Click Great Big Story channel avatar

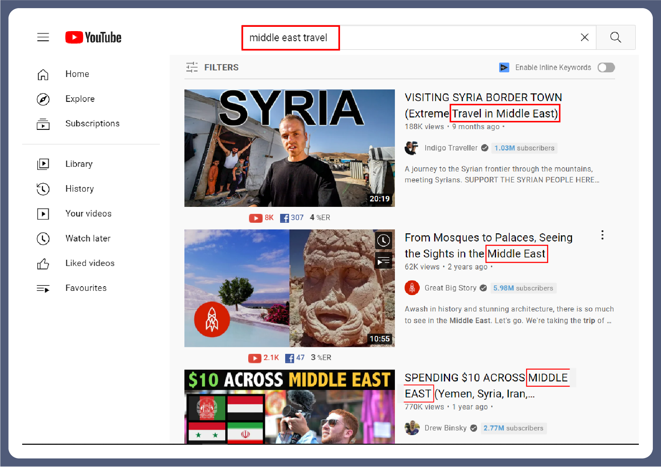click(412, 288)
